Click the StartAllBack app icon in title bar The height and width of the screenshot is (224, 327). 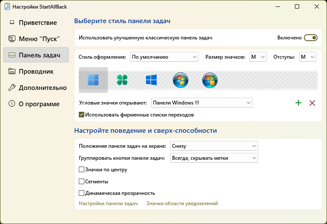click(x=7, y=6)
